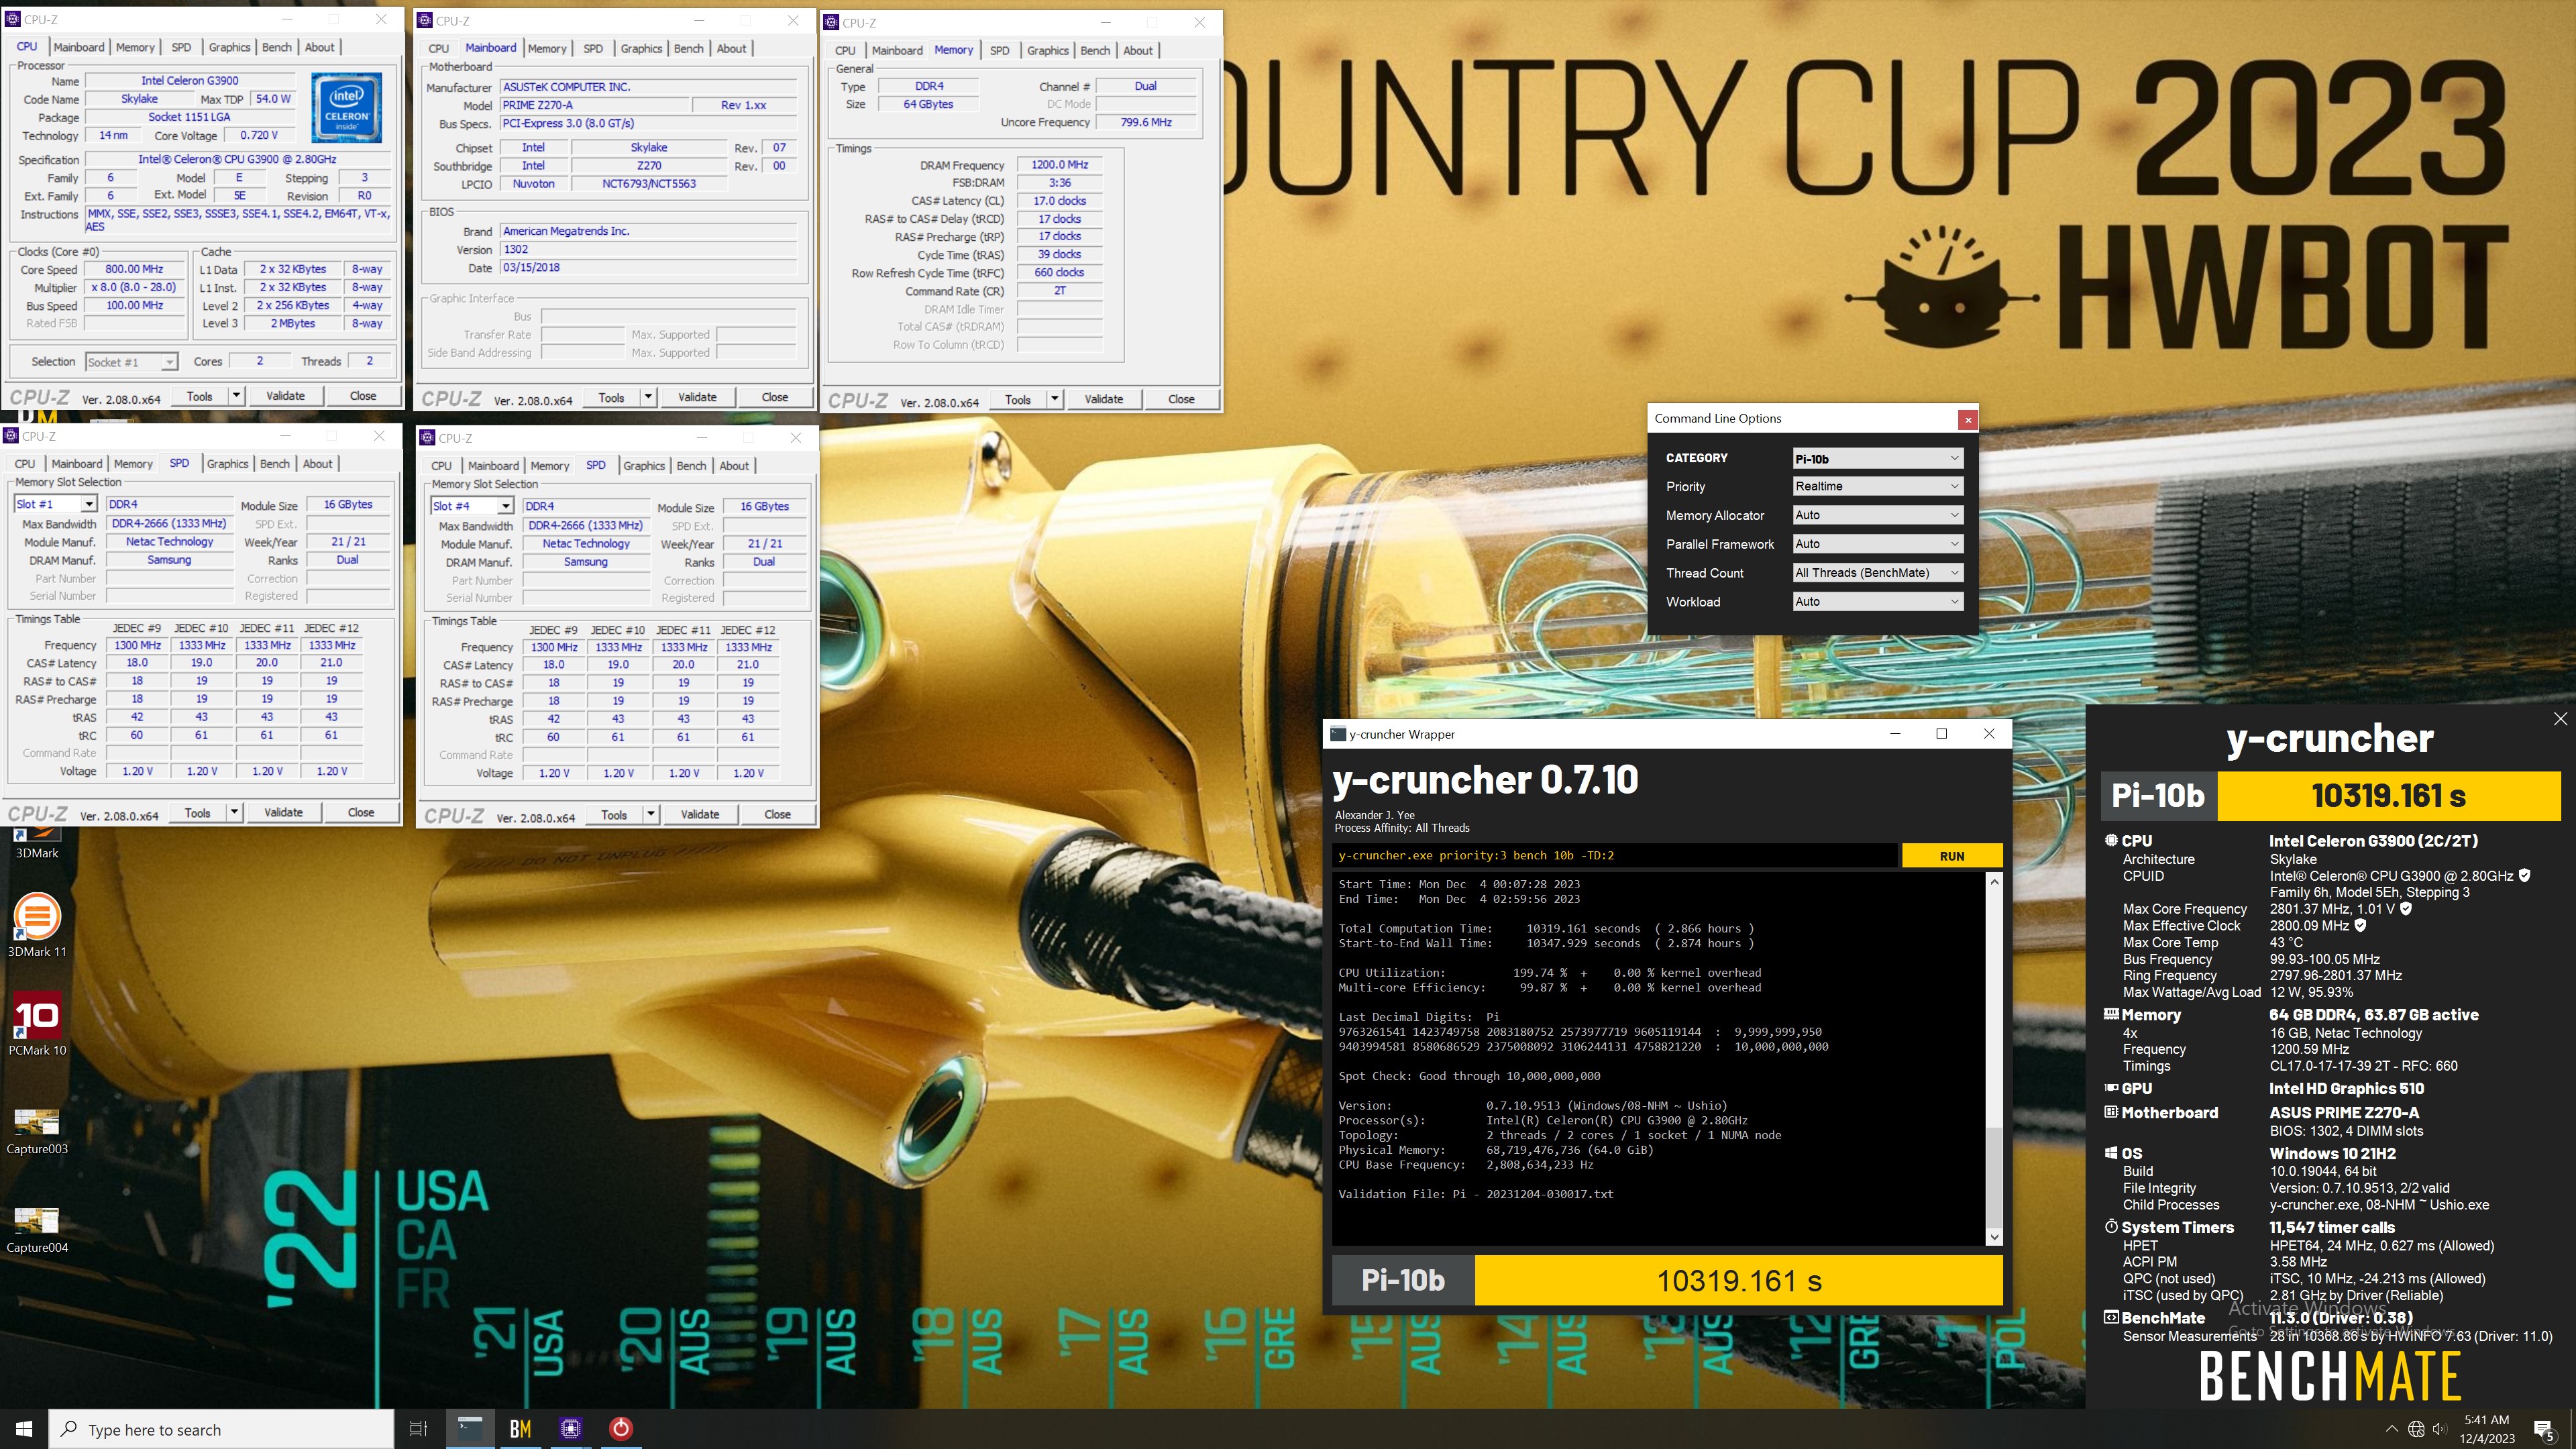Open the Socket #1 selection dropdown

131,362
